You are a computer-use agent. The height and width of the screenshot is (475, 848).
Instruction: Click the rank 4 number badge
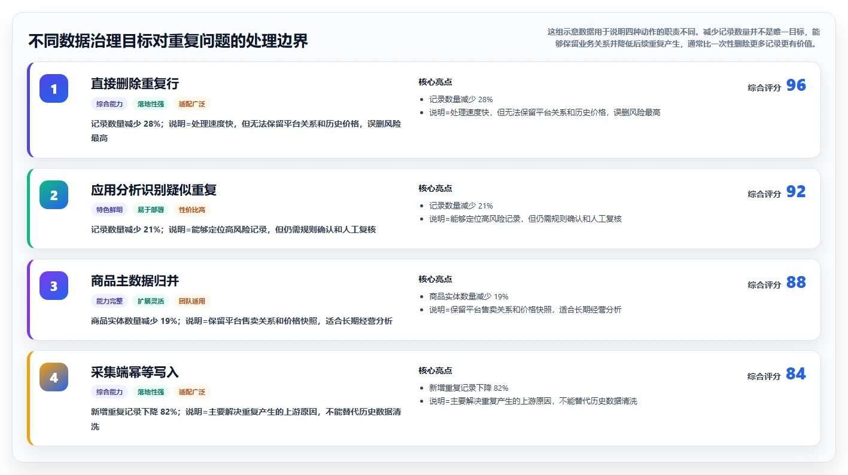(54, 377)
